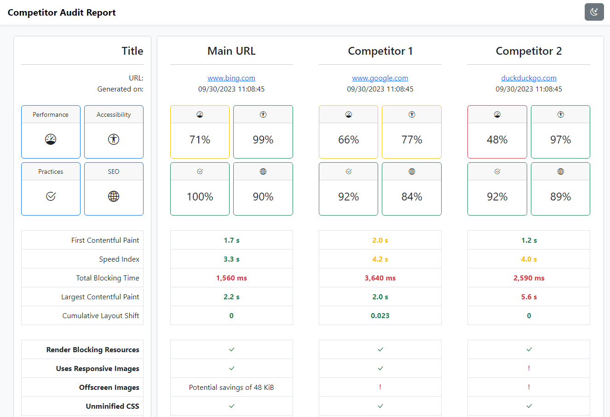Click Competitor 1 Offscreen Images warning mark

click(x=380, y=387)
